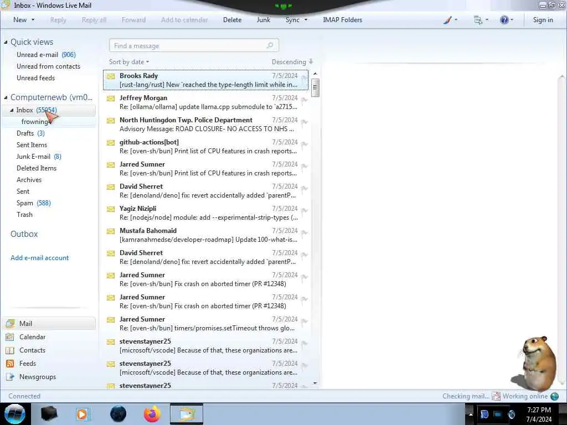Click envelope icon of Jeffrey Morgan message

coord(111,99)
